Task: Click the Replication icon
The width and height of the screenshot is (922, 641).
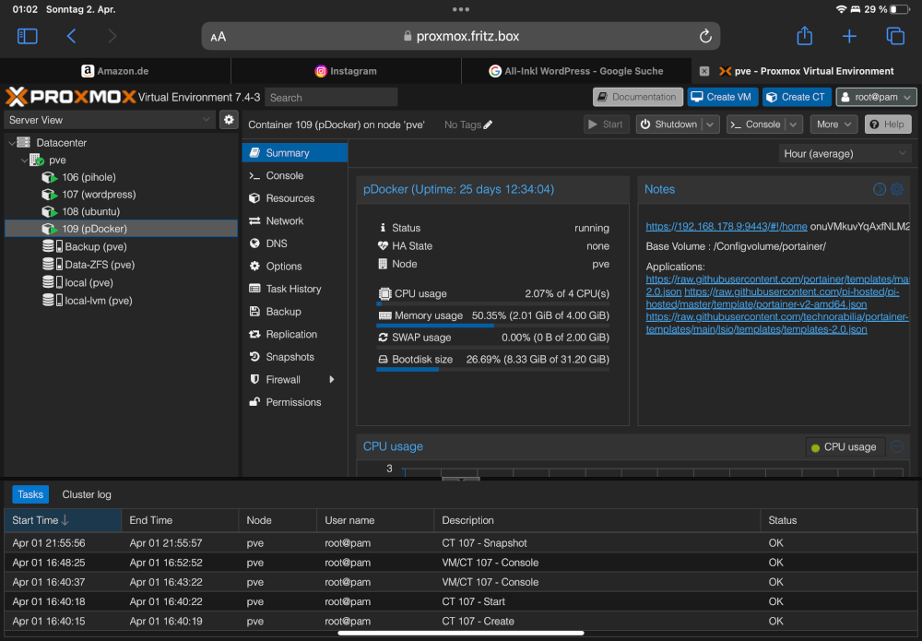Action: click(254, 334)
